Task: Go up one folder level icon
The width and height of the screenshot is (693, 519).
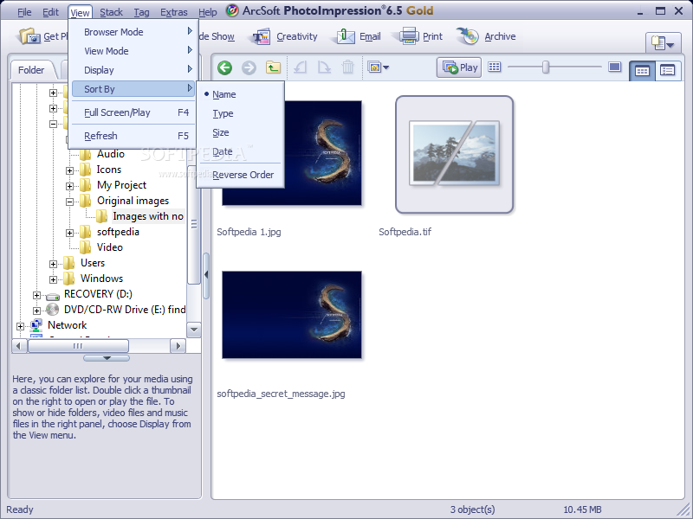Action: (273, 67)
